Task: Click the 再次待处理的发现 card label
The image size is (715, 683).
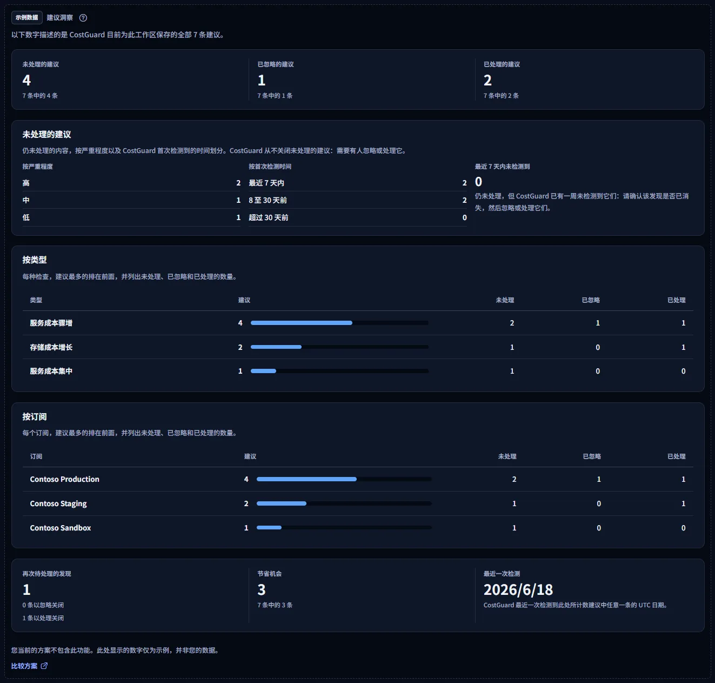Action: point(47,574)
